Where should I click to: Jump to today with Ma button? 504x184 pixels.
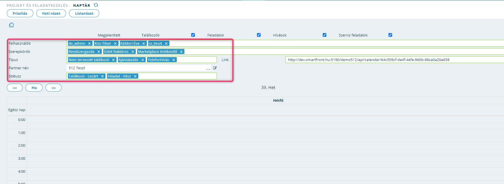pos(34,88)
